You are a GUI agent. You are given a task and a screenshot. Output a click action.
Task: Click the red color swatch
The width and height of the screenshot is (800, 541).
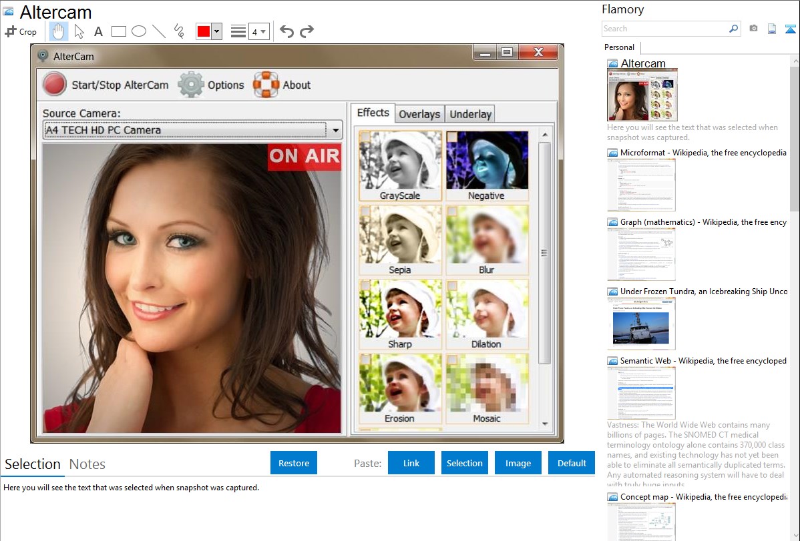(204, 31)
